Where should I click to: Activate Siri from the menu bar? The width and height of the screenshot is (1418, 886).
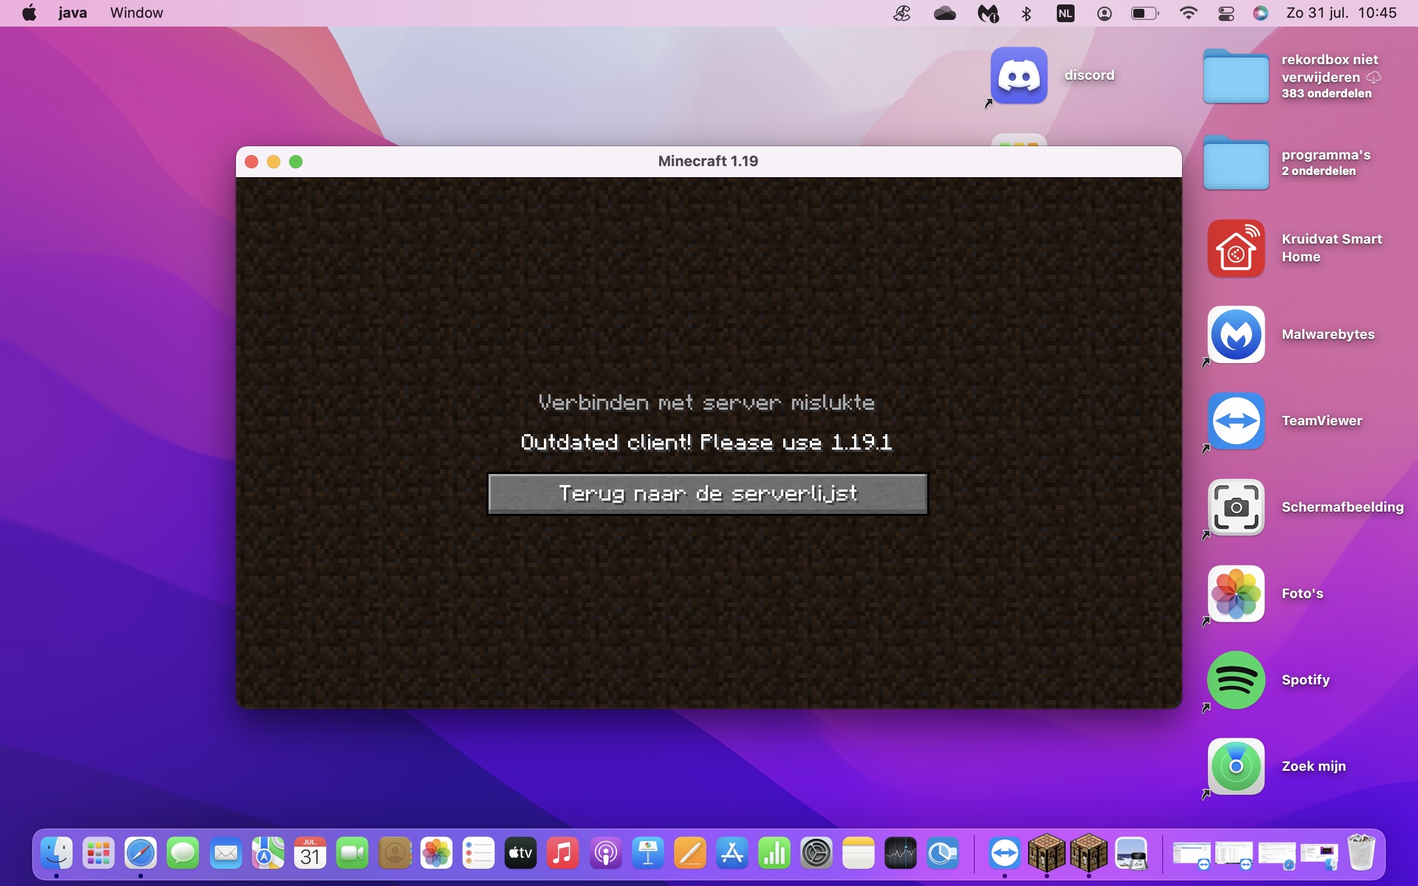coord(1261,12)
